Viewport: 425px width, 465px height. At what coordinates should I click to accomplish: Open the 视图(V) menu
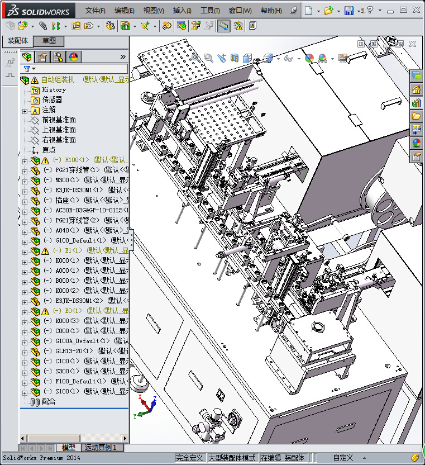[x=154, y=11]
